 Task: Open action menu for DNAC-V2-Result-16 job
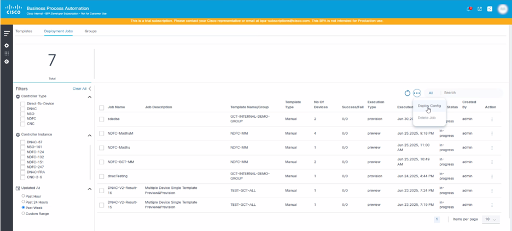point(492,190)
